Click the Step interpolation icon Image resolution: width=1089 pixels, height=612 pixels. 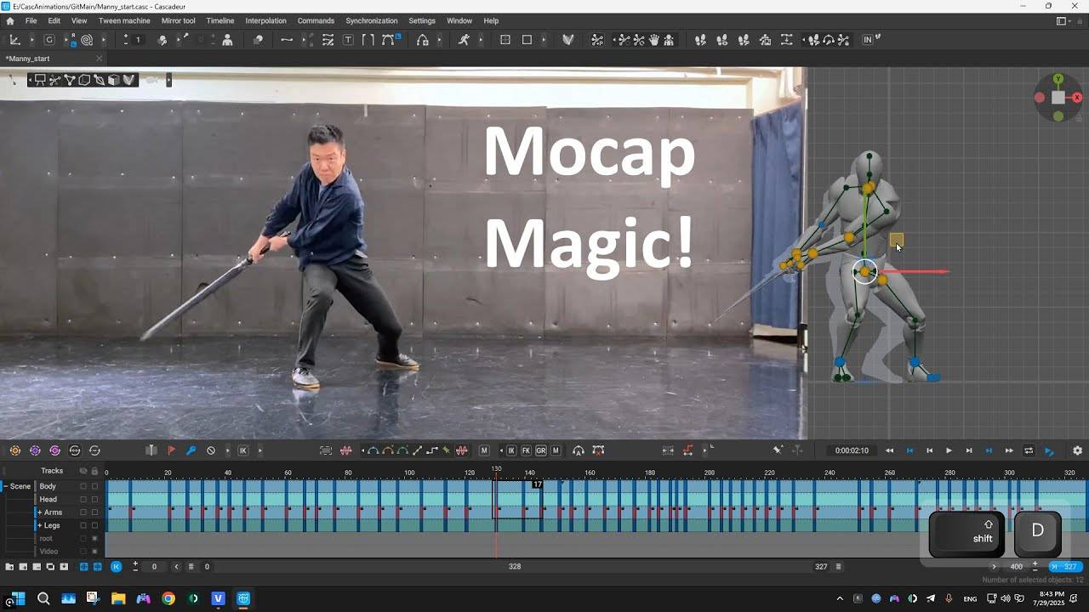(x=431, y=450)
